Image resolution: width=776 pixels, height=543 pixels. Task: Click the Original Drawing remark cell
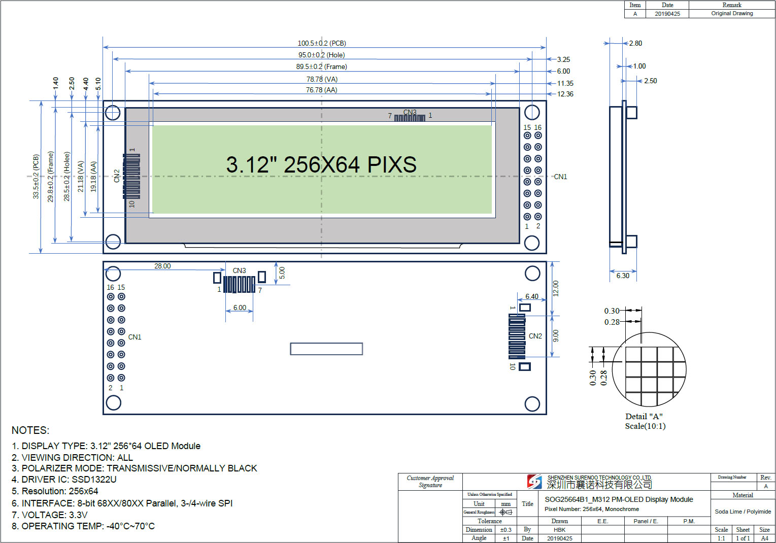pos(732,14)
